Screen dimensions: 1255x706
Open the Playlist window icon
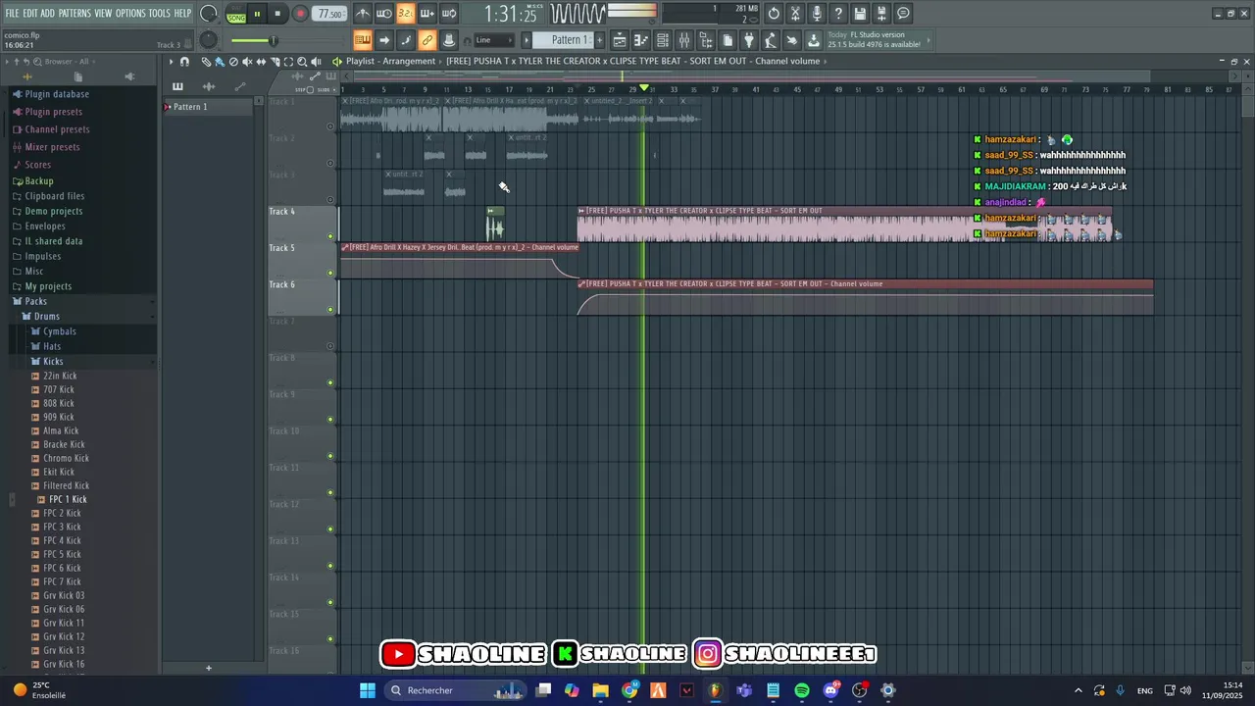(x=620, y=40)
